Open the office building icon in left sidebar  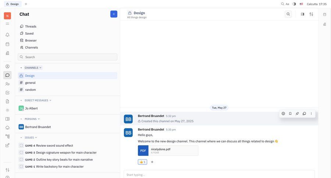(x=7, y=53)
